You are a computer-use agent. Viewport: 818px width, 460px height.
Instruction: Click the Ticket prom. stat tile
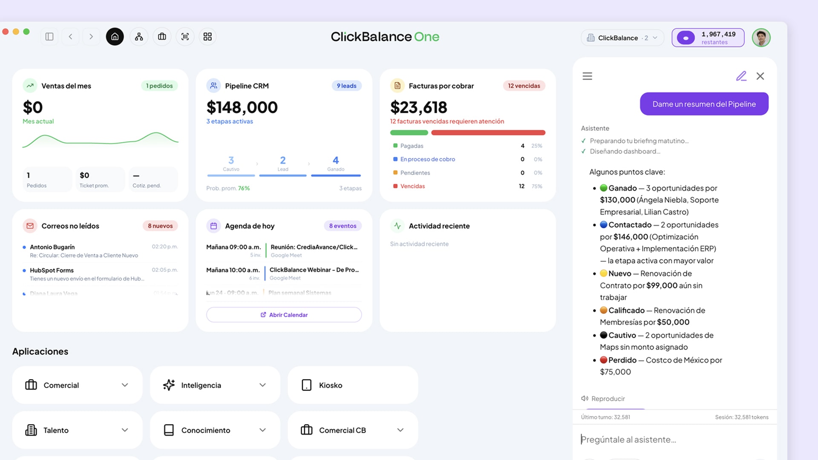[x=101, y=179]
